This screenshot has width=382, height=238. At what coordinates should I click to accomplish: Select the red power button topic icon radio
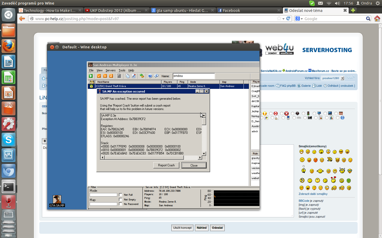[x=271, y=113]
